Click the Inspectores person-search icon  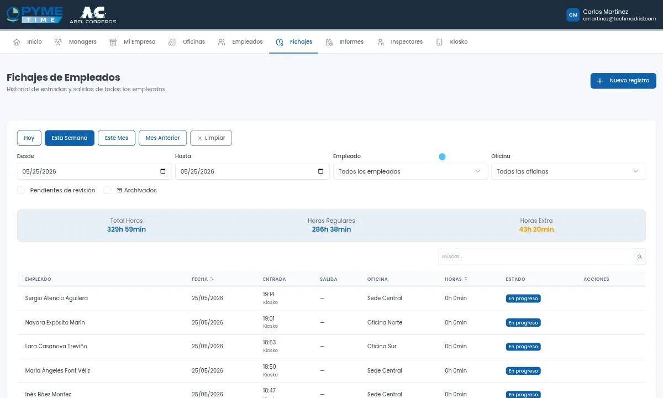(381, 42)
